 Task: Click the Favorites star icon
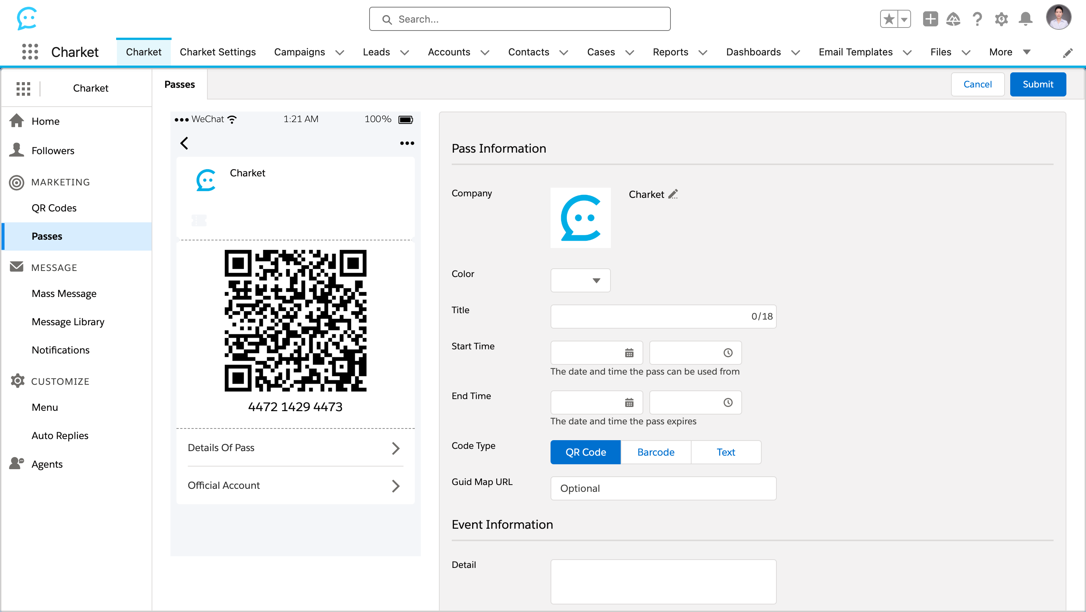[889, 19]
